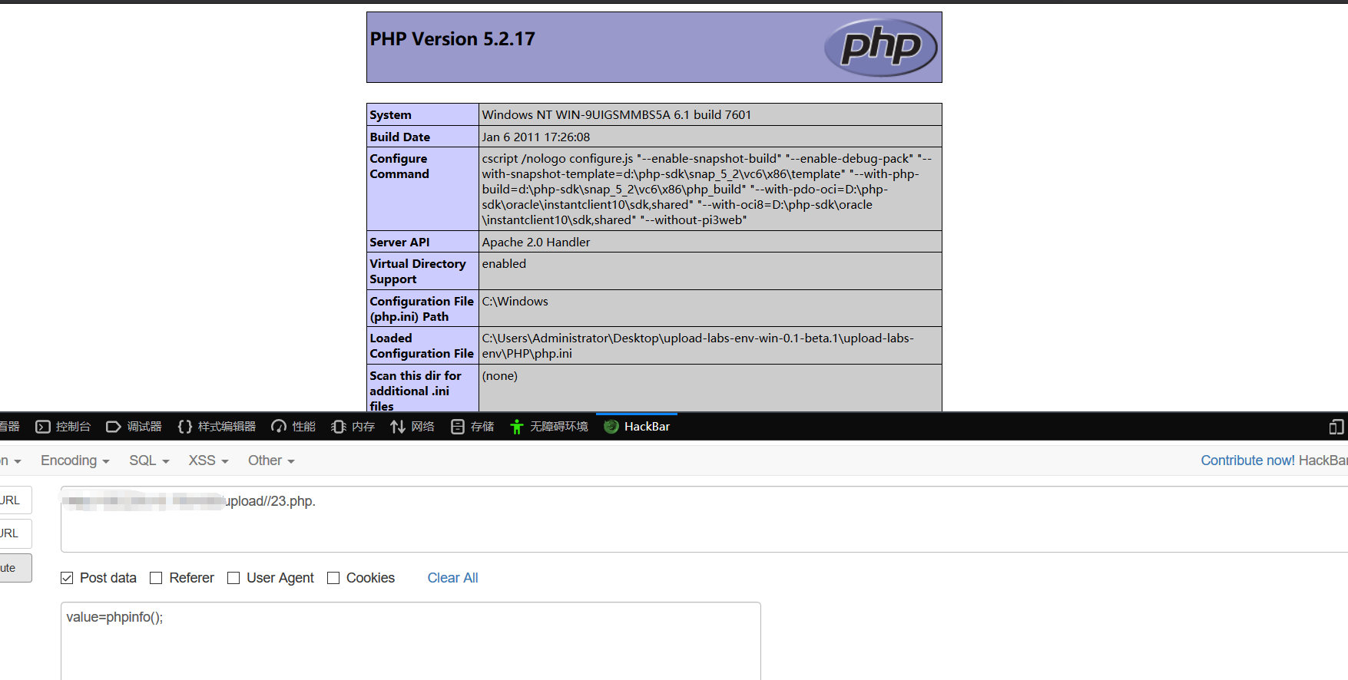Click the Load URL button
Image resolution: width=1348 pixels, height=680 pixels.
pos(15,500)
